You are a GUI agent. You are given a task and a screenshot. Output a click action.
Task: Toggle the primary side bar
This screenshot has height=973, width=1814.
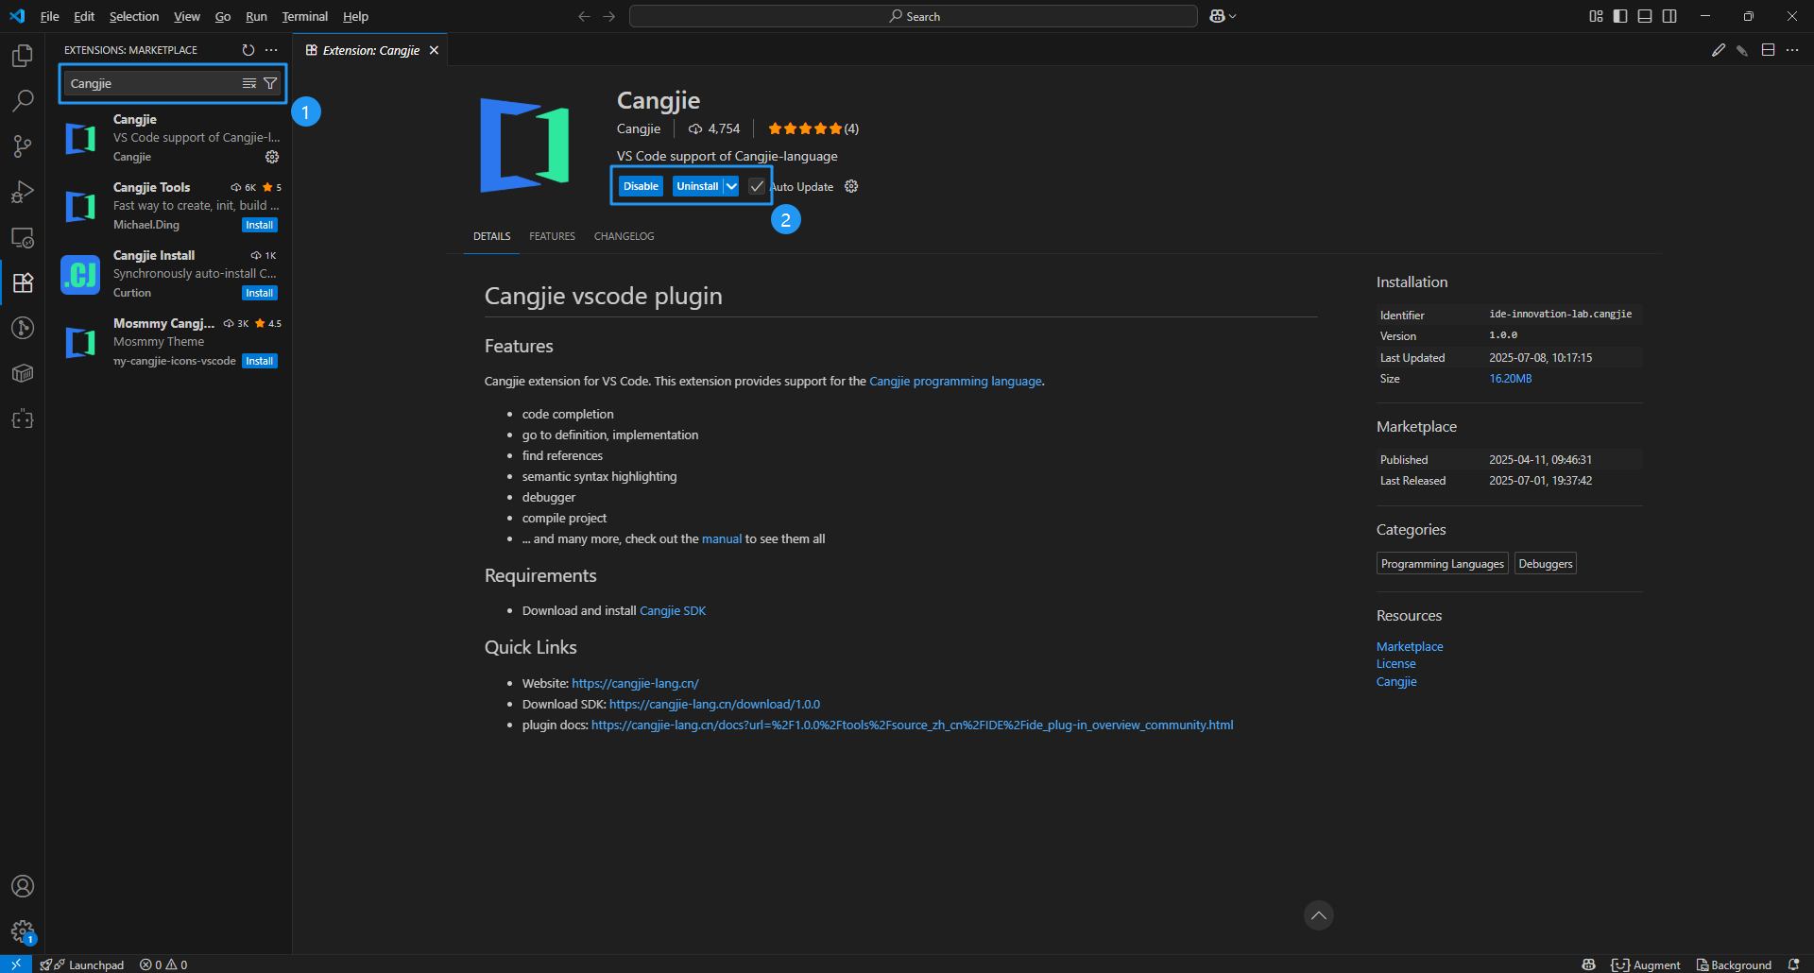click(x=1620, y=16)
